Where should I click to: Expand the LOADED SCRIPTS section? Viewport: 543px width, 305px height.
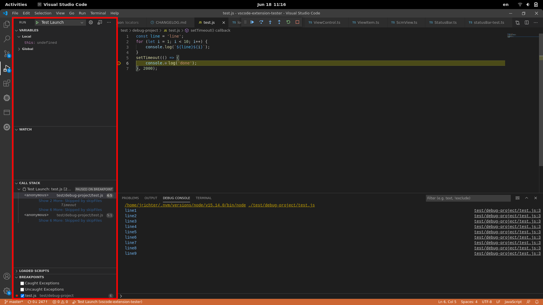(x=65, y=271)
